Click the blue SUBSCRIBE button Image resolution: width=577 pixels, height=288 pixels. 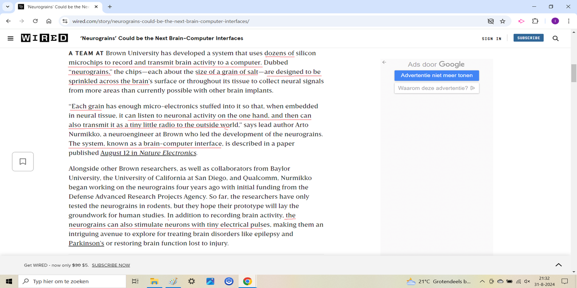click(528, 38)
